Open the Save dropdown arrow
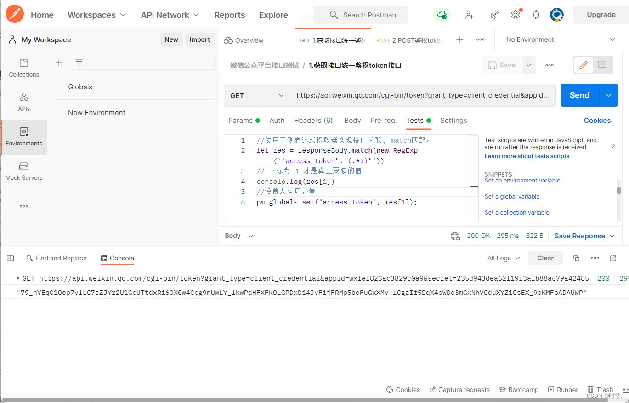The height and width of the screenshot is (403, 629). [529, 65]
